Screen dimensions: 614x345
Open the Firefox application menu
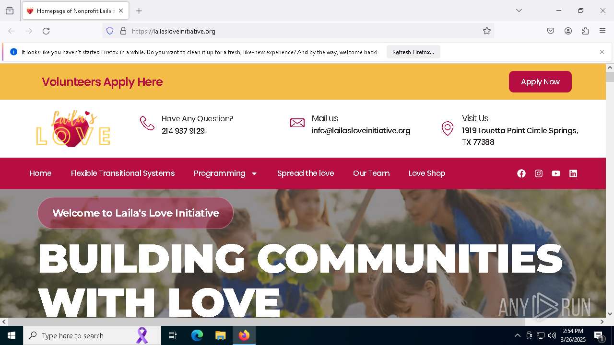click(602, 31)
